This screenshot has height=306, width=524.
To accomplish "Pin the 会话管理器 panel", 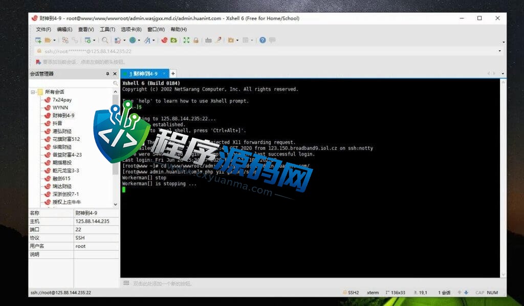I will click(x=107, y=74).
